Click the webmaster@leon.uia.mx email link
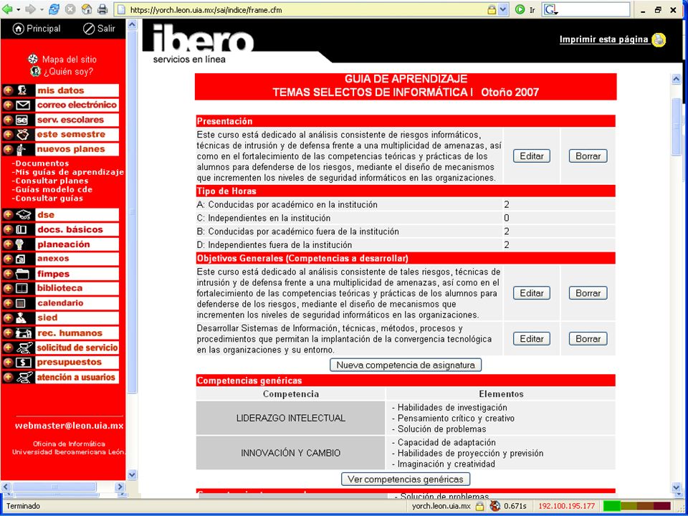Viewport: 688px width, 516px height. 69,426
